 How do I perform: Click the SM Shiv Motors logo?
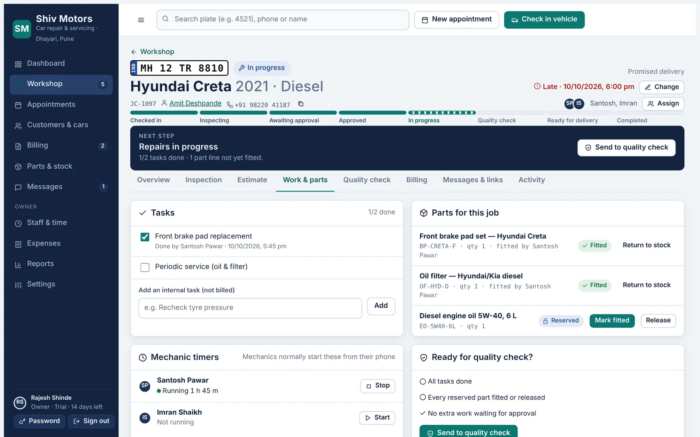point(22,29)
